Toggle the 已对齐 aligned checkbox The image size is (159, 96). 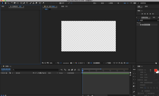(x=139, y=93)
